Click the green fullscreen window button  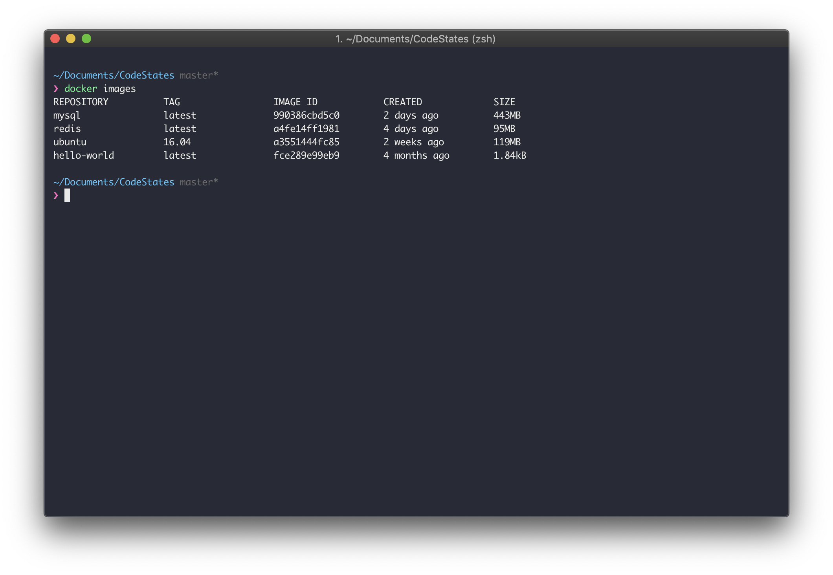click(x=86, y=38)
